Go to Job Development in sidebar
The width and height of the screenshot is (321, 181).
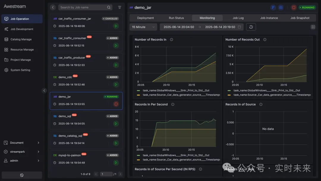coord(22,29)
